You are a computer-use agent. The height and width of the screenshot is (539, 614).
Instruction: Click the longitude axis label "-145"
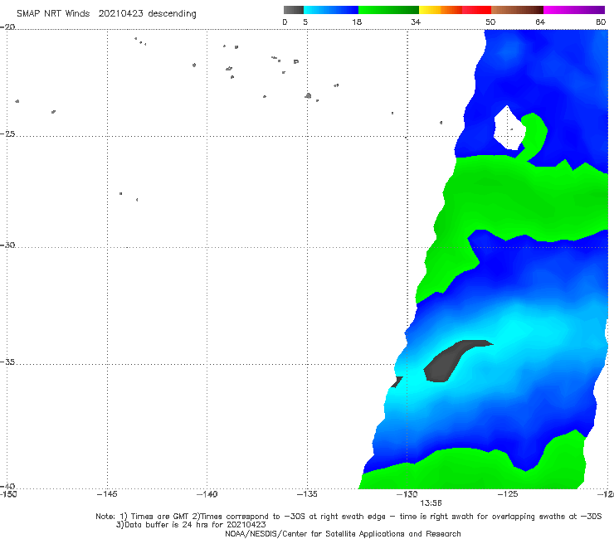click(107, 494)
